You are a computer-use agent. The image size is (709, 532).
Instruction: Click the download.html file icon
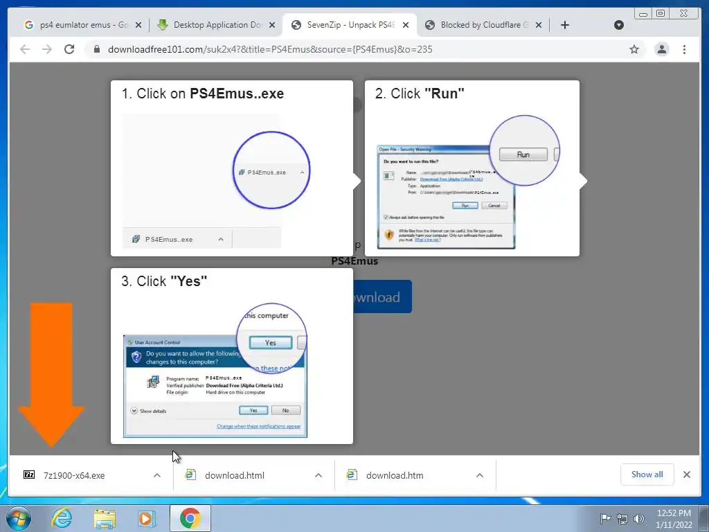point(190,475)
